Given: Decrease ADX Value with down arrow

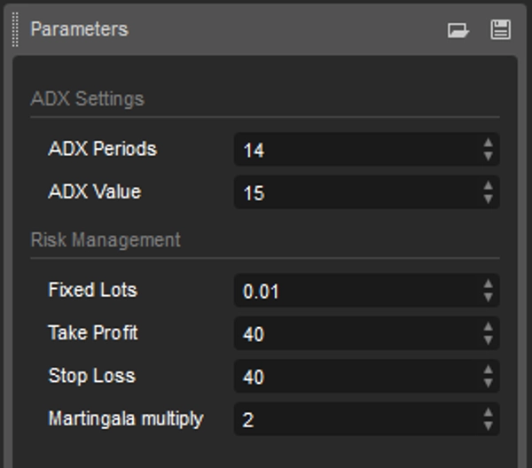Looking at the screenshot, I should click(488, 199).
